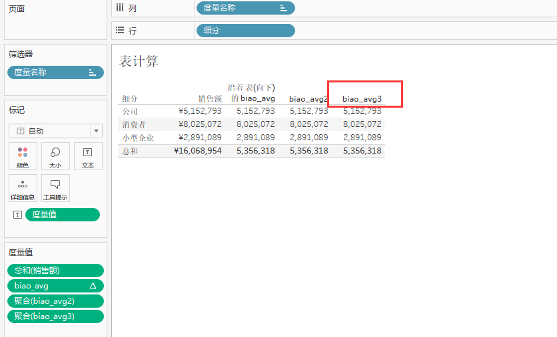
Task: Click the 沿着表(向下)的 biao_avg header
Action: pos(251,93)
